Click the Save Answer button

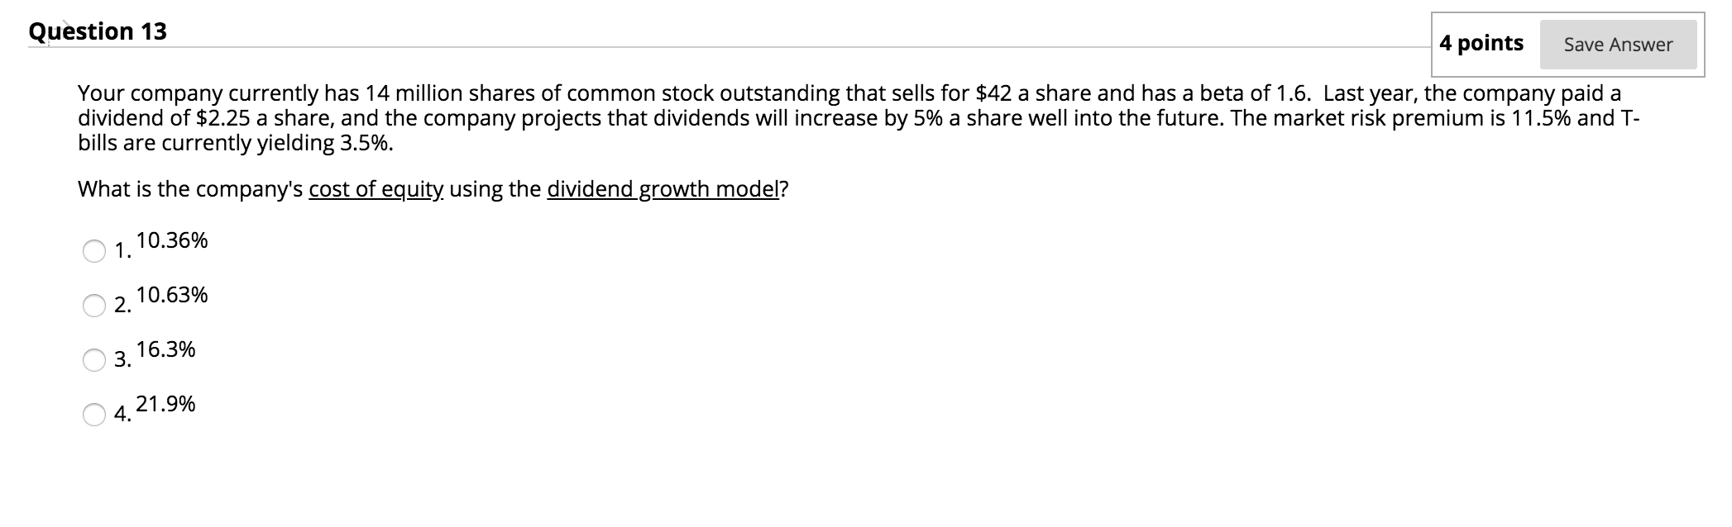[x=1618, y=45]
